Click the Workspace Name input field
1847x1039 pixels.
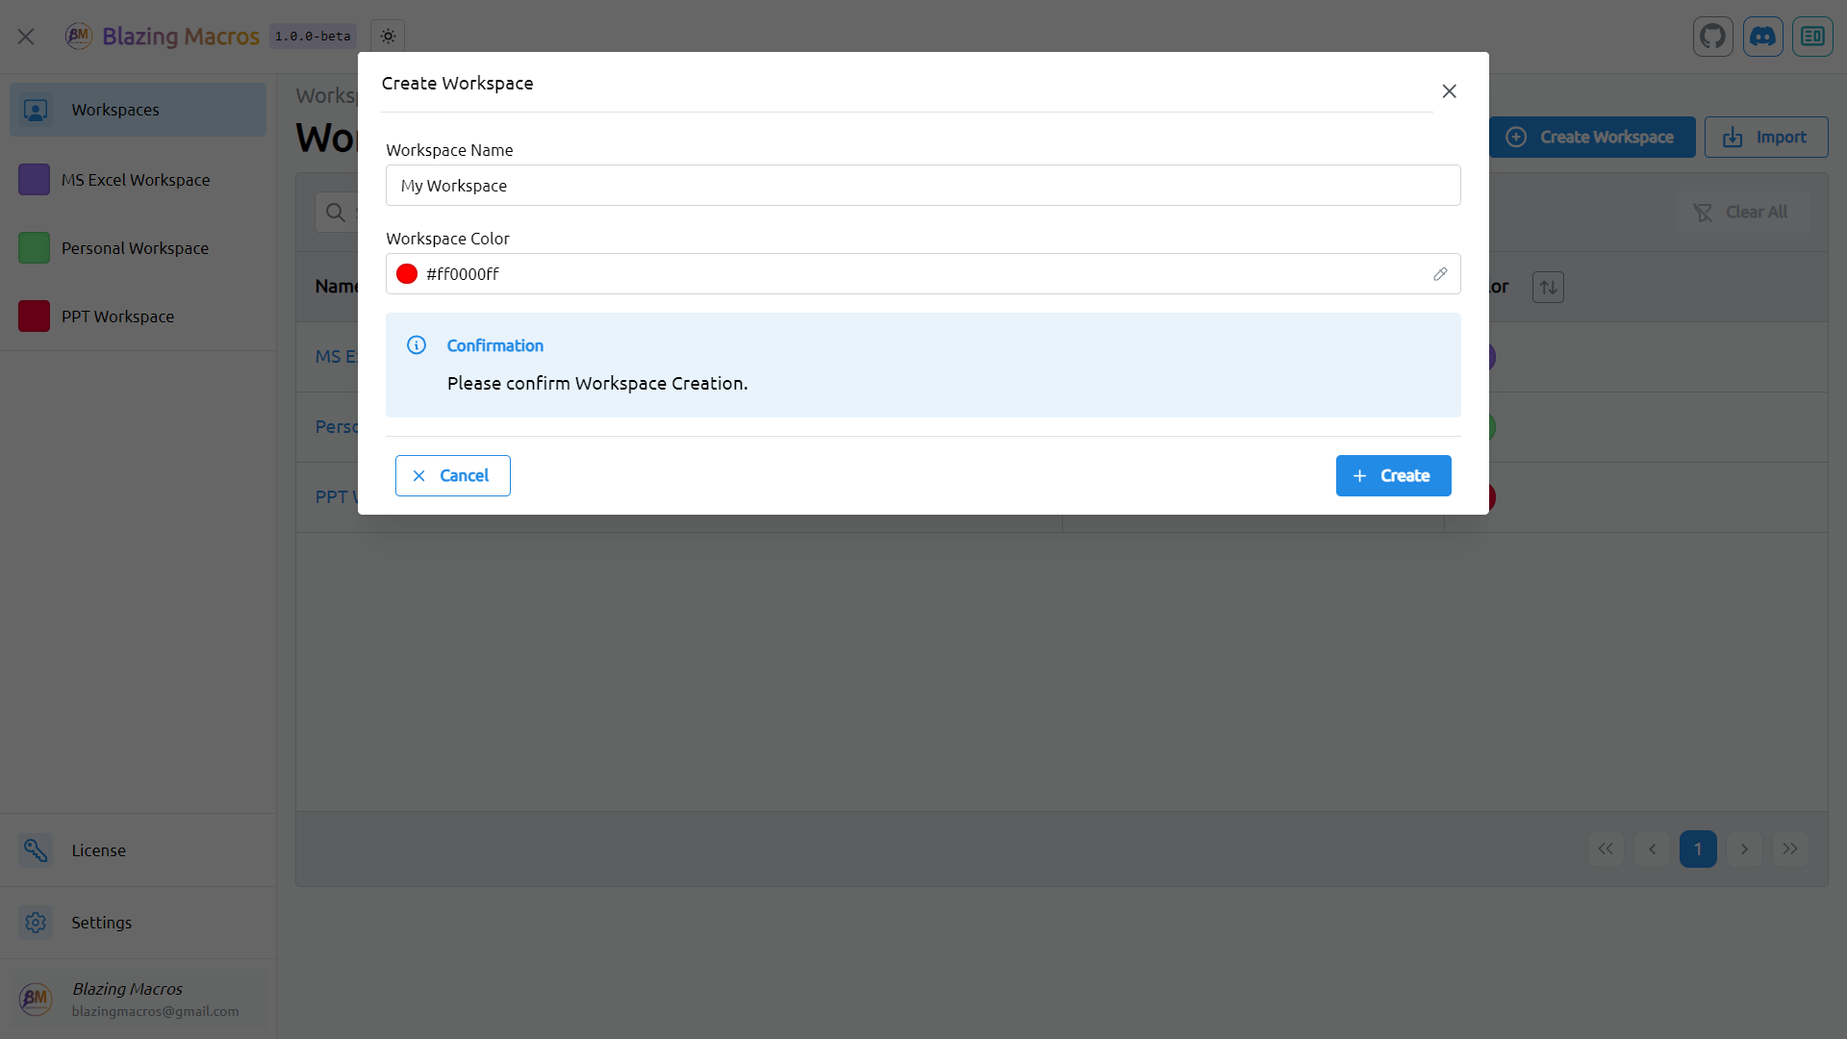(923, 186)
